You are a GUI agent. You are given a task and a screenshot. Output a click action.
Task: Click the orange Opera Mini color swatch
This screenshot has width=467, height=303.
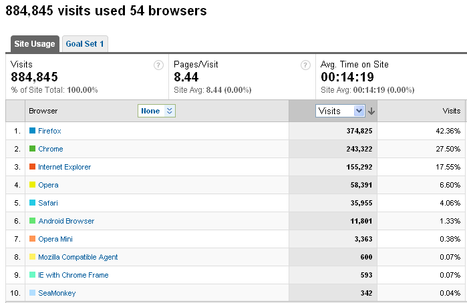(x=33, y=239)
